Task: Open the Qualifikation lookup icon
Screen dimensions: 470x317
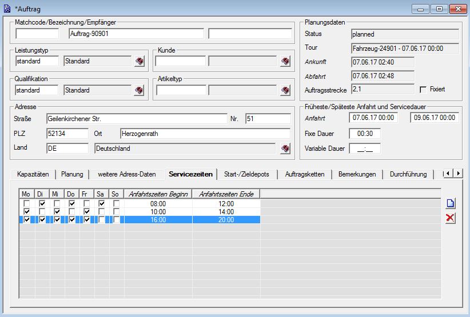Action: click(x=140, y=90)
